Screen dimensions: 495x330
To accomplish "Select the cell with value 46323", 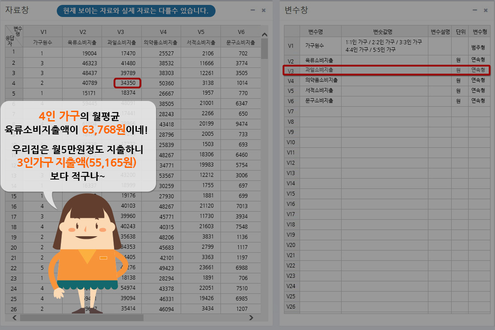I will [x=82, y=63].
